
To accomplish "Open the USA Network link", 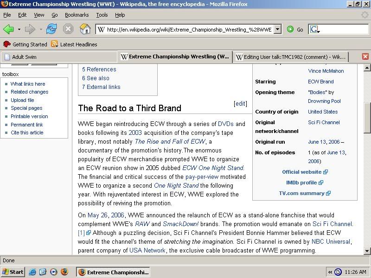I will point(147,250).
